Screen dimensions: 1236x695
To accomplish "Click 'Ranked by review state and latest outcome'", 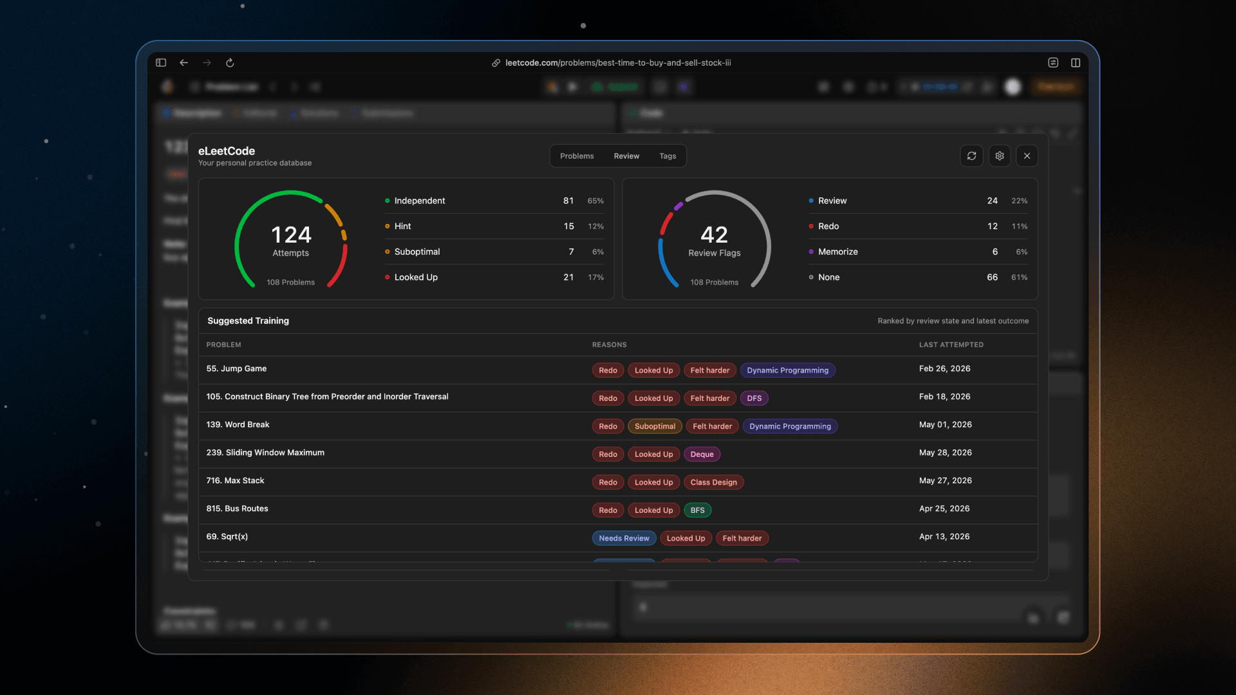I will pos(953,321).
